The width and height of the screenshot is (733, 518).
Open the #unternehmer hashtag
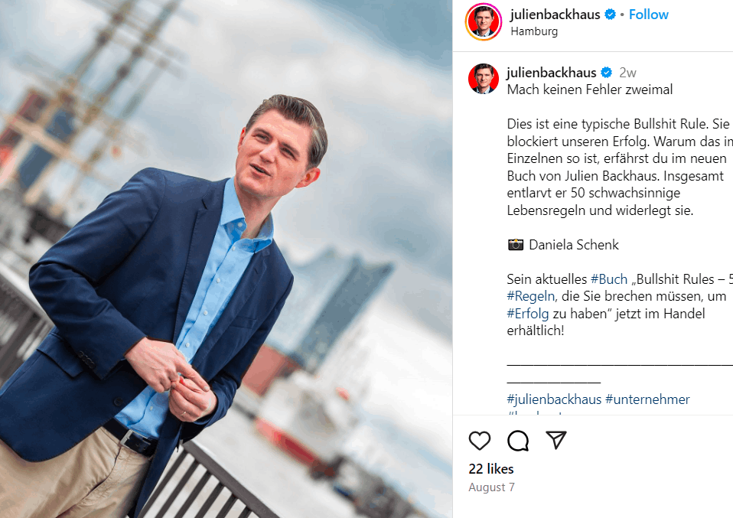coord(647,399)
